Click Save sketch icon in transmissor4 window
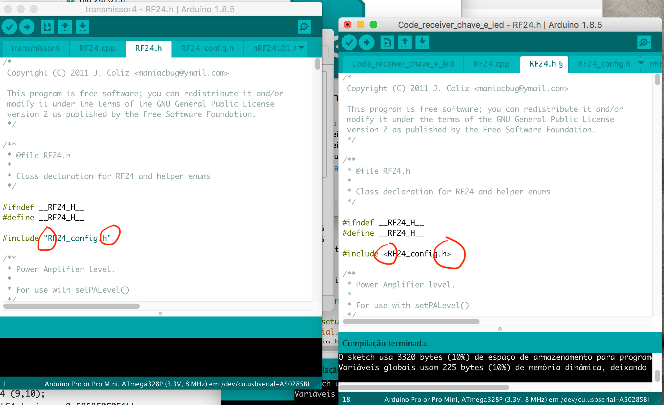The image size is (664, 405). point(83,27)
